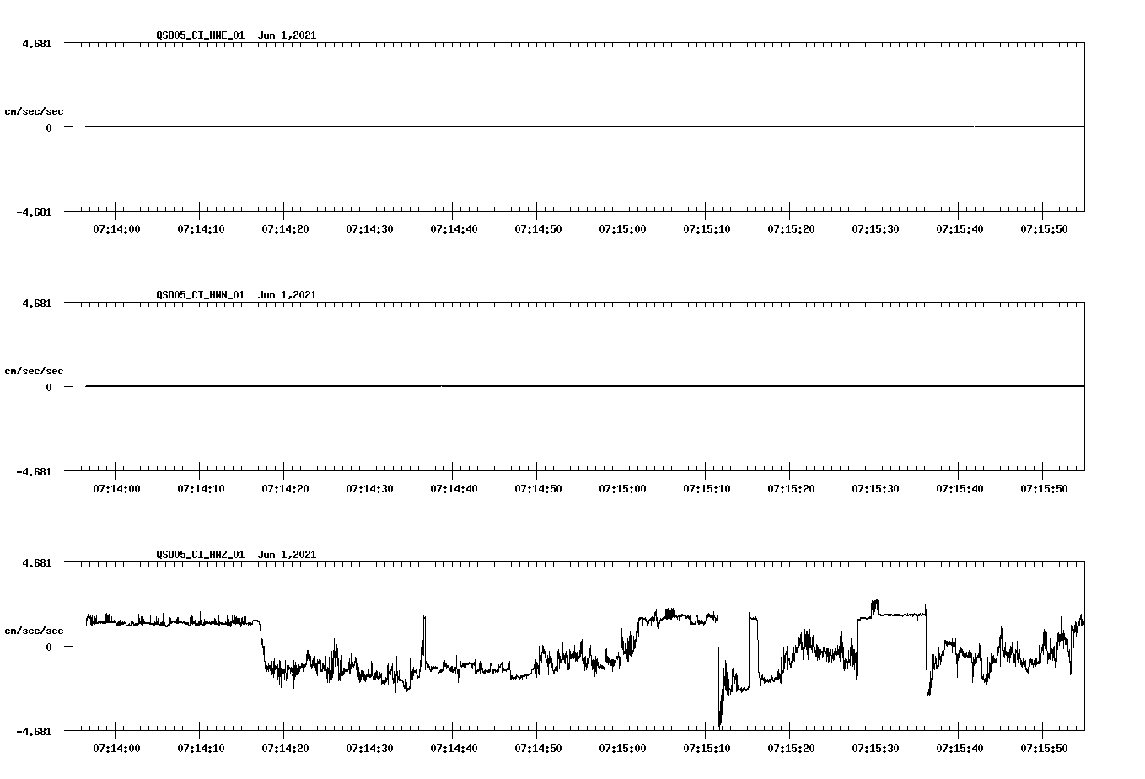Click the 07:15:20 time label under HNZ plot

[x=791, y=748]
